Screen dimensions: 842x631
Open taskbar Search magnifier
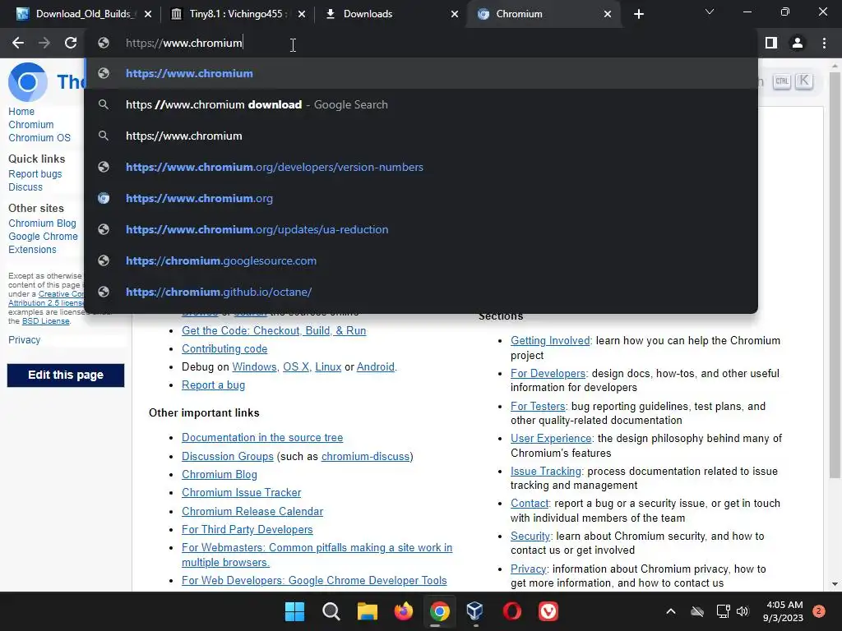[x=331, y=611]
